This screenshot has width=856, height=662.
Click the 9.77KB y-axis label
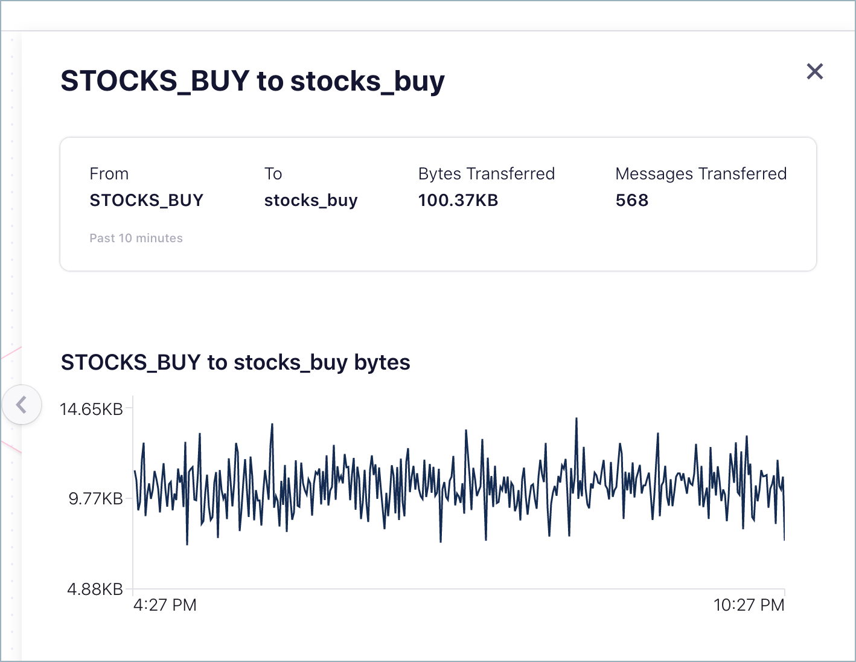[95, 499]
